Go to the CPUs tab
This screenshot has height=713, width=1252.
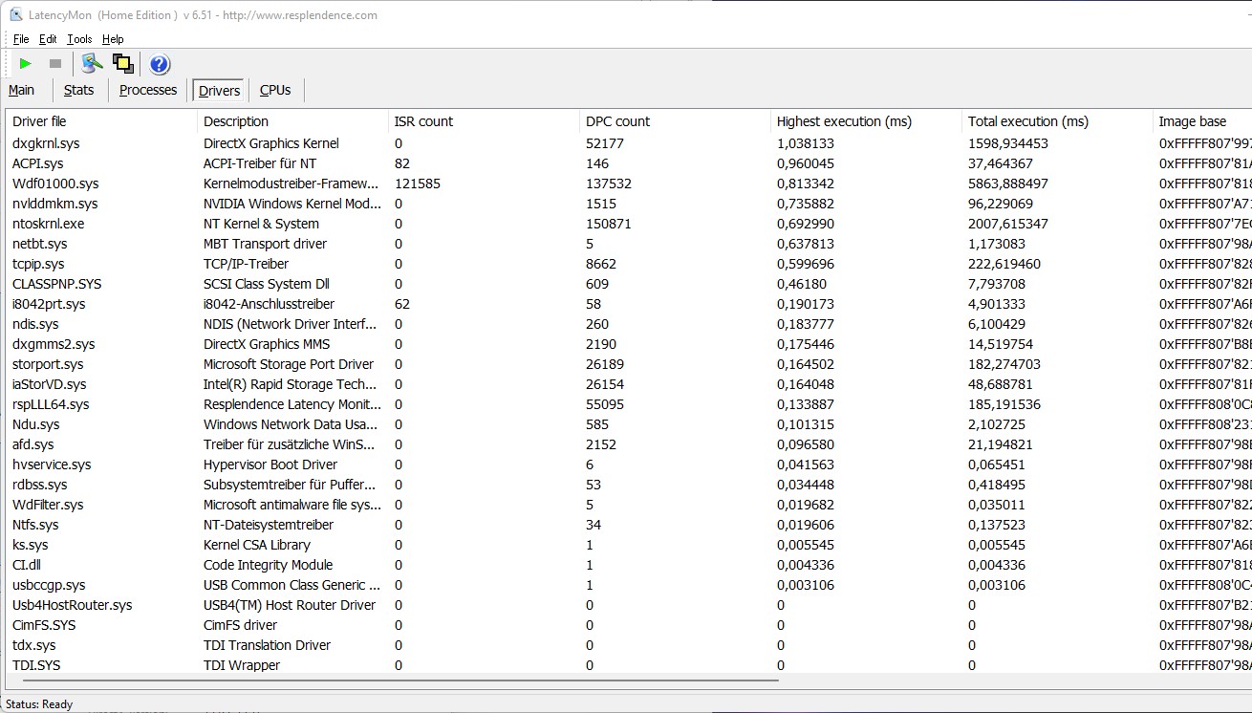(x=275, y=90)
